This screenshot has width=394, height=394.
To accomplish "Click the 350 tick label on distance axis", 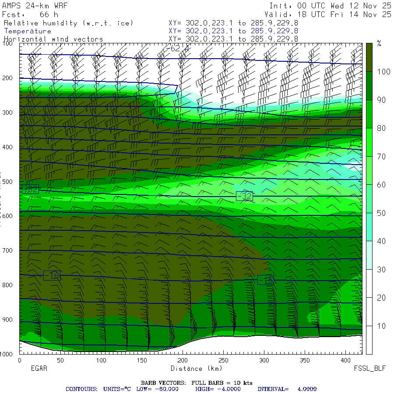I will click(305, 361).
